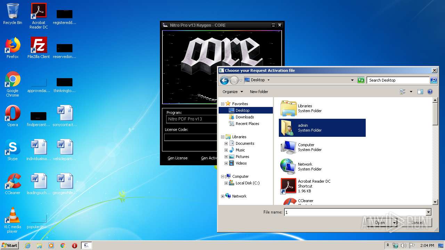Open Acrobat Reader DC desktop shortcut
The height and width of the screenshot is (250, 445).
pyautogui.click(x=39, y=16)
